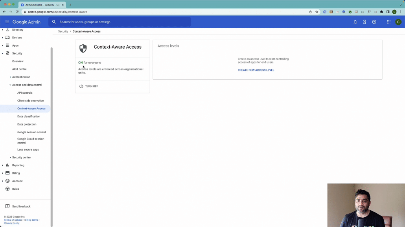Click CREATE NEW ACCESS LEVEL
Screen dimensions: 405x227
[256, 70]
